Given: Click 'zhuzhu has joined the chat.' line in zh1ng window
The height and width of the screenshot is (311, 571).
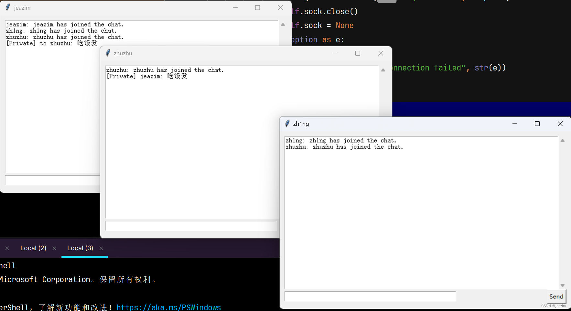Looking at the screenshot, I should pos(344,147).
